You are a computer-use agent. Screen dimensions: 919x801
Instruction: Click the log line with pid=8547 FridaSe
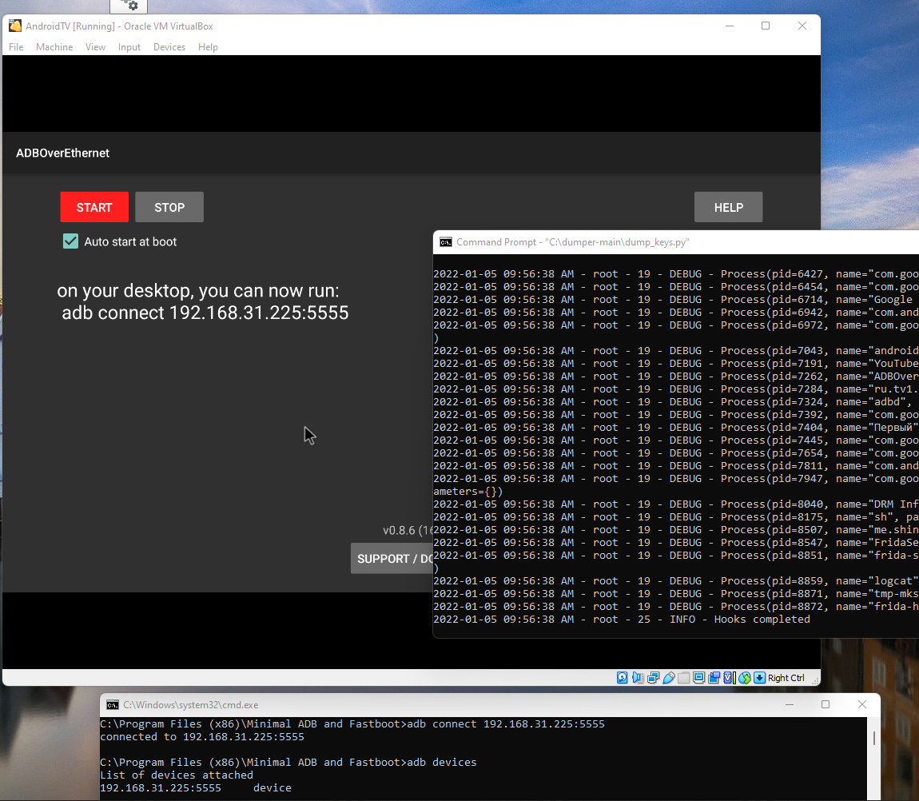click(676, 543)
